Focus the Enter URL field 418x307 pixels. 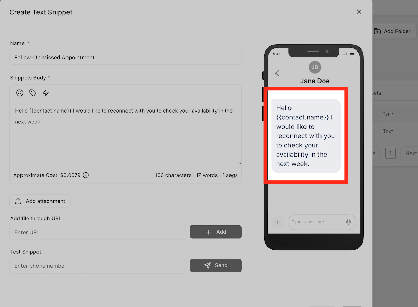point(98,232)
